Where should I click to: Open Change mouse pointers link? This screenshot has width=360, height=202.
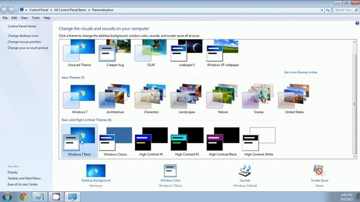[x=24, y=42]
